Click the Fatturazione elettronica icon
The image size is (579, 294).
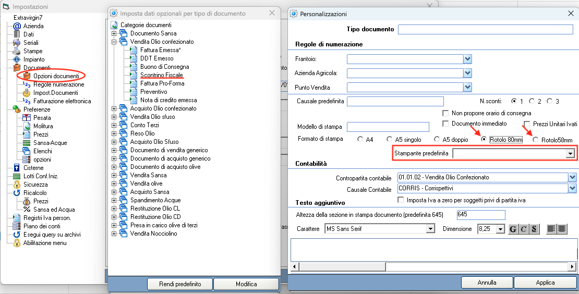click(x=27, y=101)
